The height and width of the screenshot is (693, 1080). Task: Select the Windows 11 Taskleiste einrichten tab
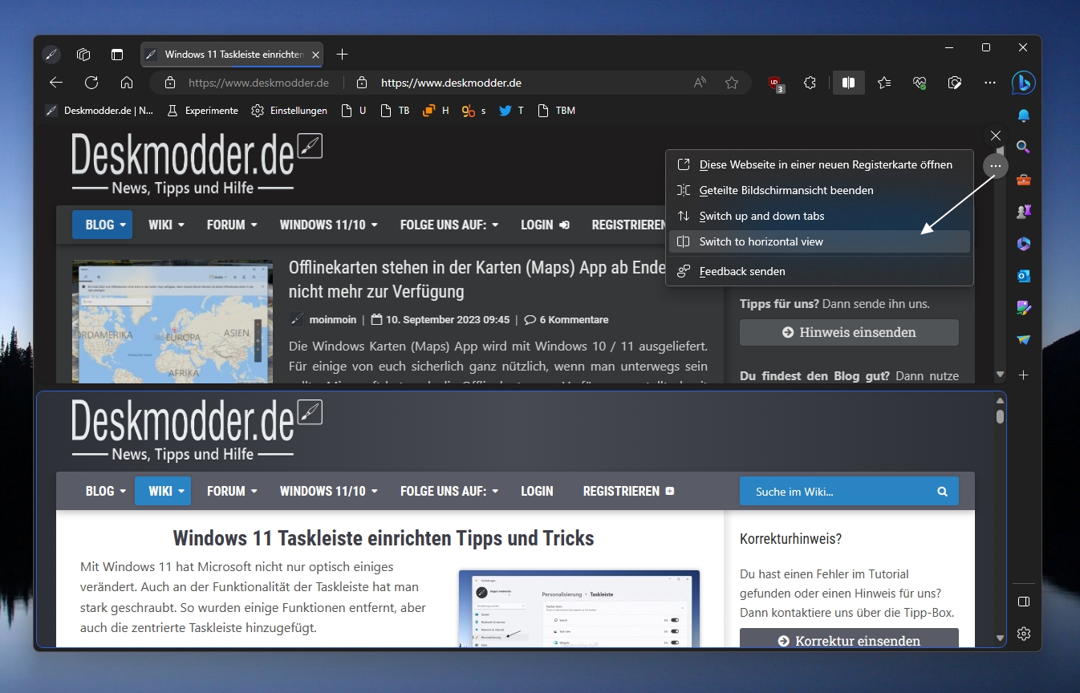[233, 55]
